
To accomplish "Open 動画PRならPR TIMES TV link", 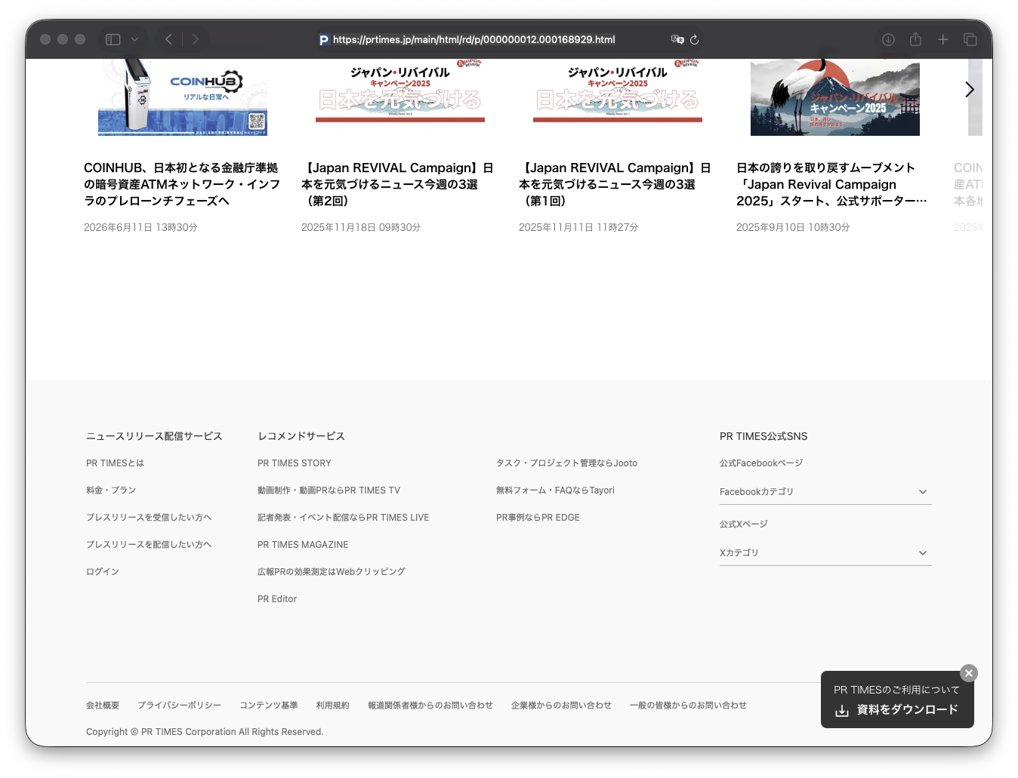I will 329,490.
